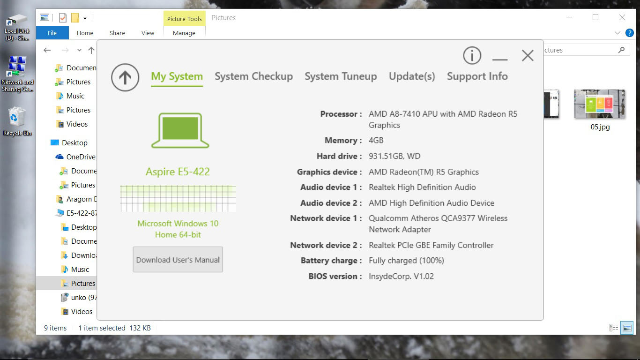Go to the Update(s) tab
The height and width of the screenshot is (360, 640).
pyautogui.click(x=412, y=76)
